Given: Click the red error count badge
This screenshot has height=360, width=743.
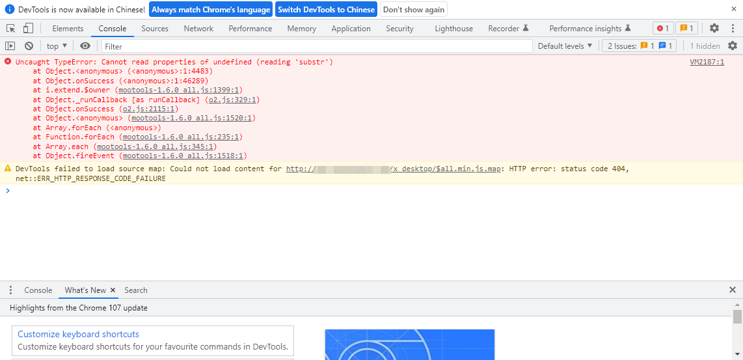Looking at the screenshot, I should [663, 29].
